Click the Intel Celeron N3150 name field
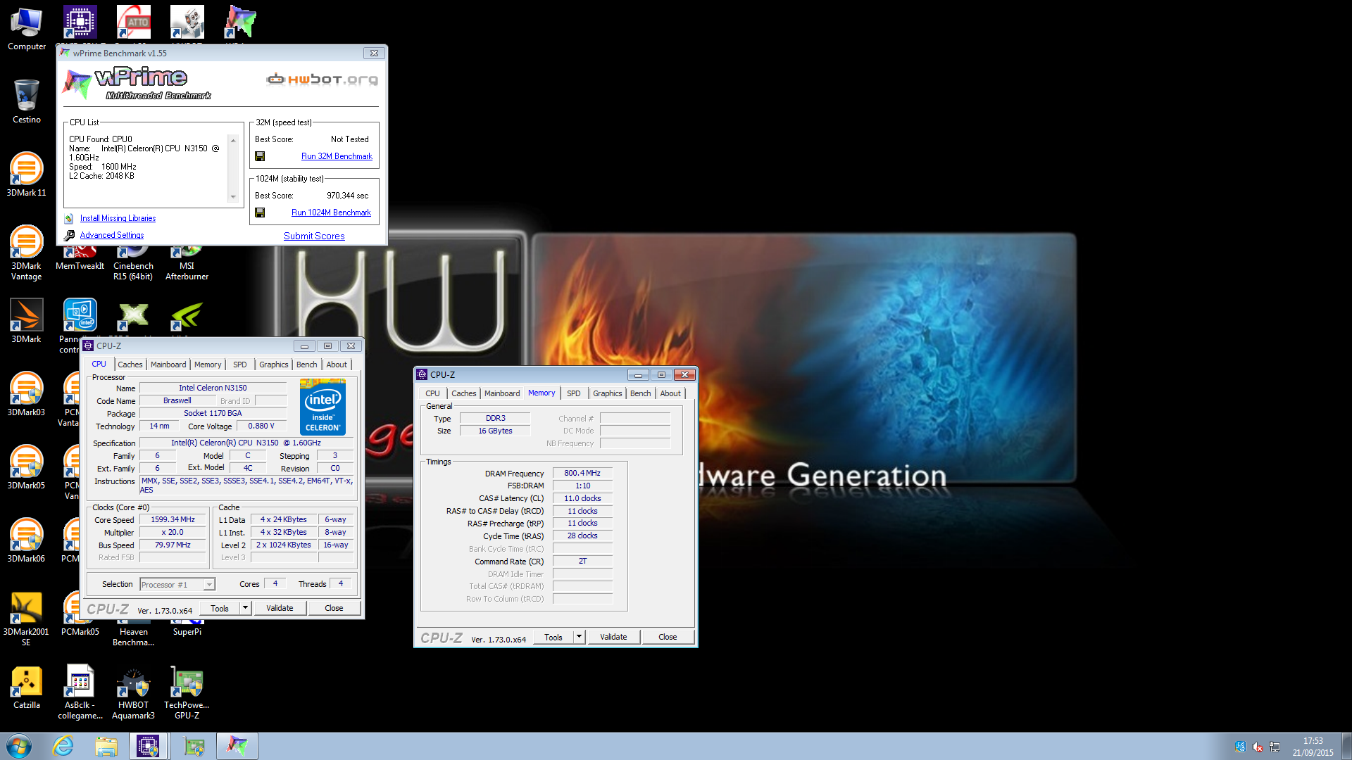Image resolution: width=1352 pixels, height=760 pixels. [x=213, y=388]
